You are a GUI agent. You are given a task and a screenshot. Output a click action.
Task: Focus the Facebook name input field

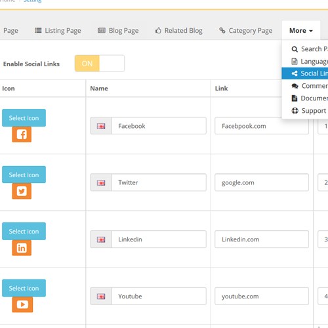click(x=159, y=126)
